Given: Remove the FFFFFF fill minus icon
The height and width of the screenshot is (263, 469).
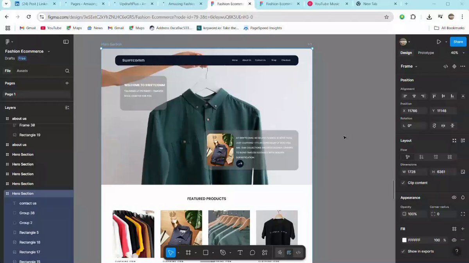Looking at the screenshot, I should pos(463,240).
